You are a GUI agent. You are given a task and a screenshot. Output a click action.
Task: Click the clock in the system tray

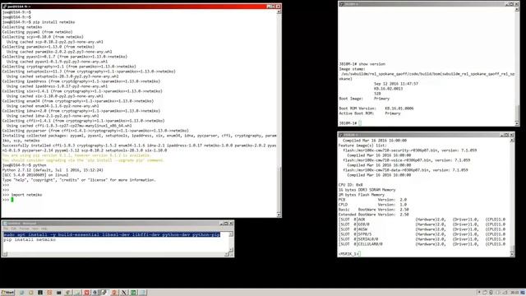[x=514, y=293]
